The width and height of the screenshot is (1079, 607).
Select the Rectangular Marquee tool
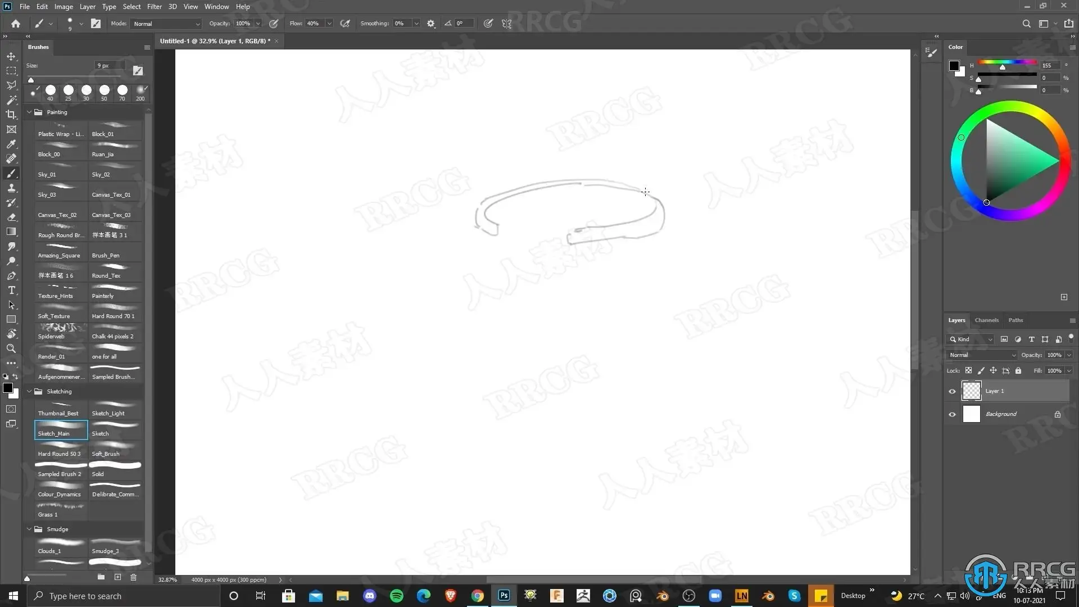11,71
